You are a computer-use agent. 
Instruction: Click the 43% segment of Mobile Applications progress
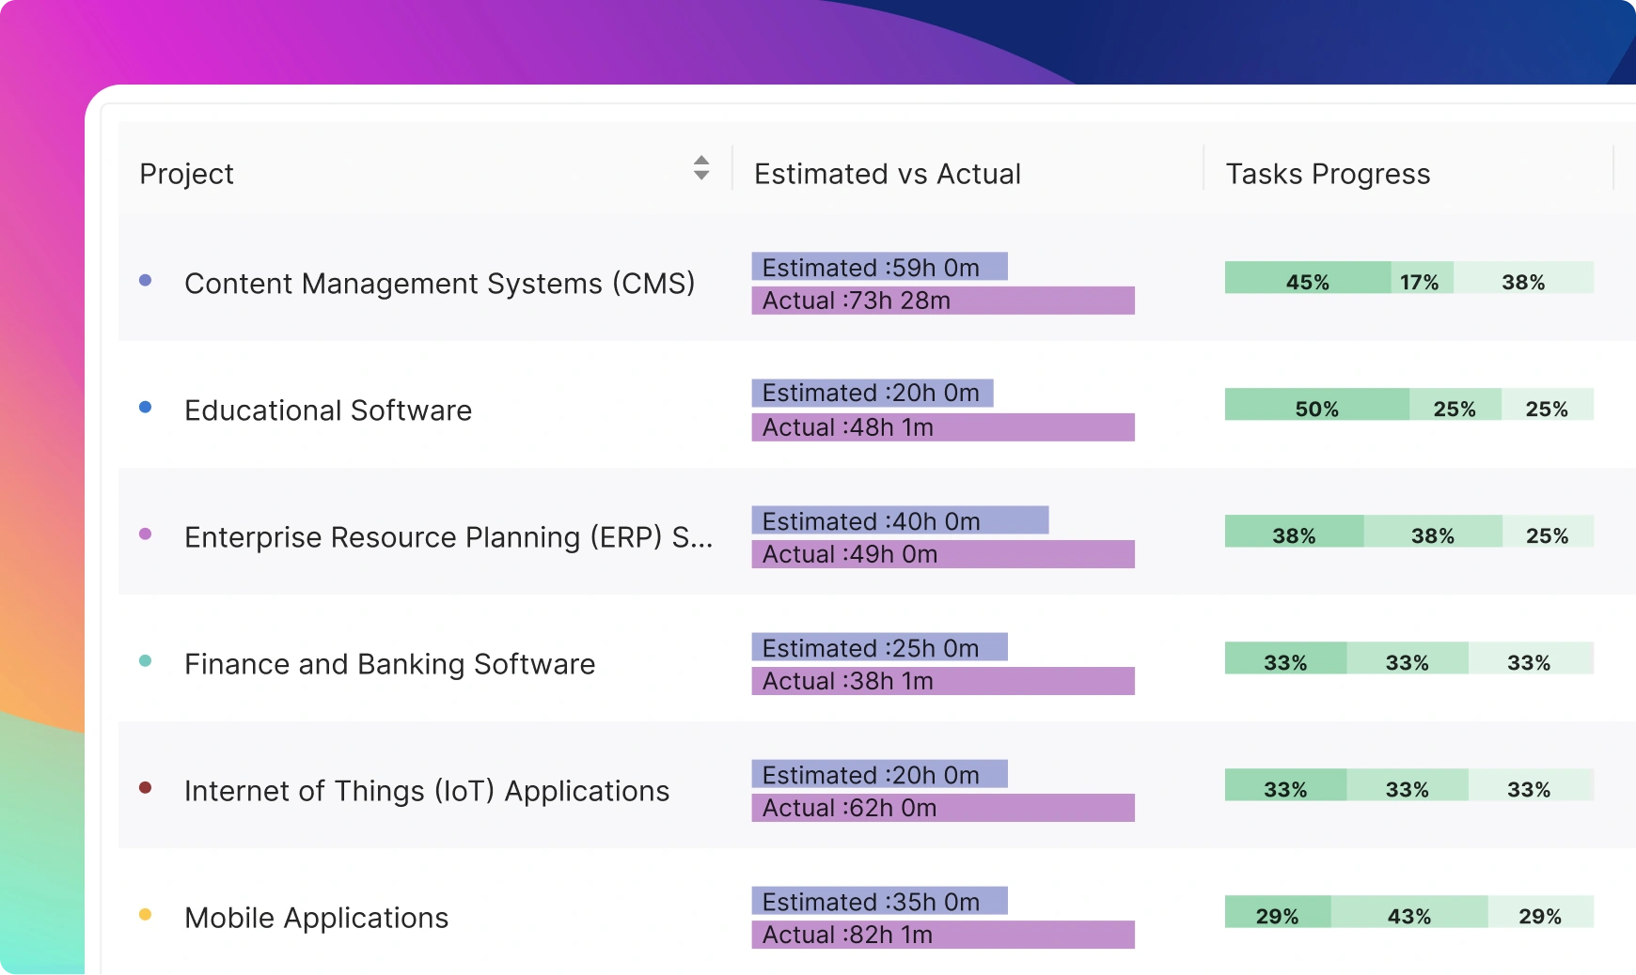click(x=1408, y=912)
